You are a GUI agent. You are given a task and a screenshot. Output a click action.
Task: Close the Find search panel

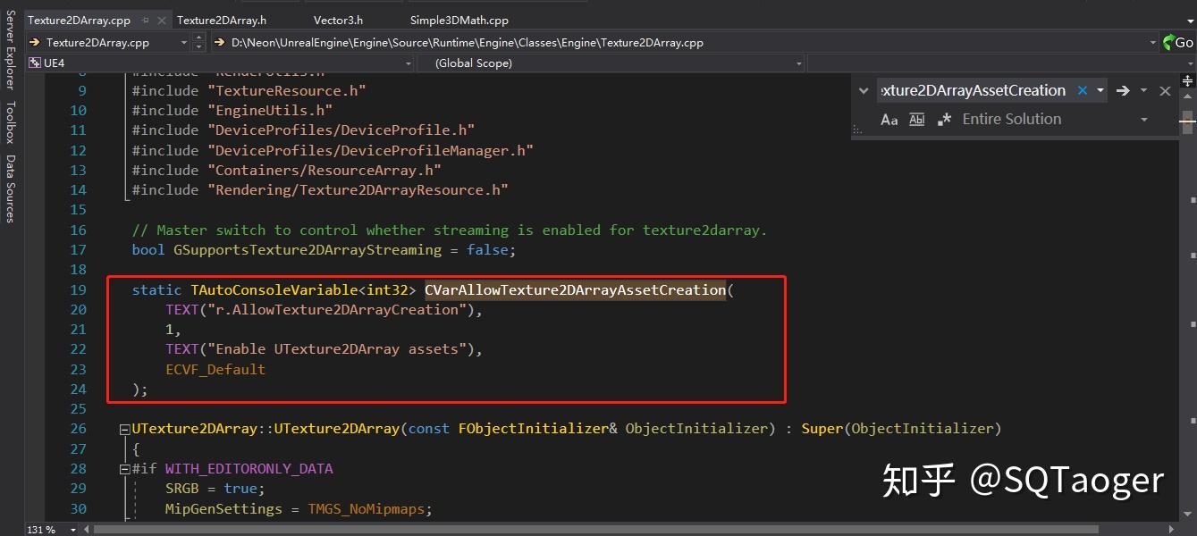(1165, 89)
